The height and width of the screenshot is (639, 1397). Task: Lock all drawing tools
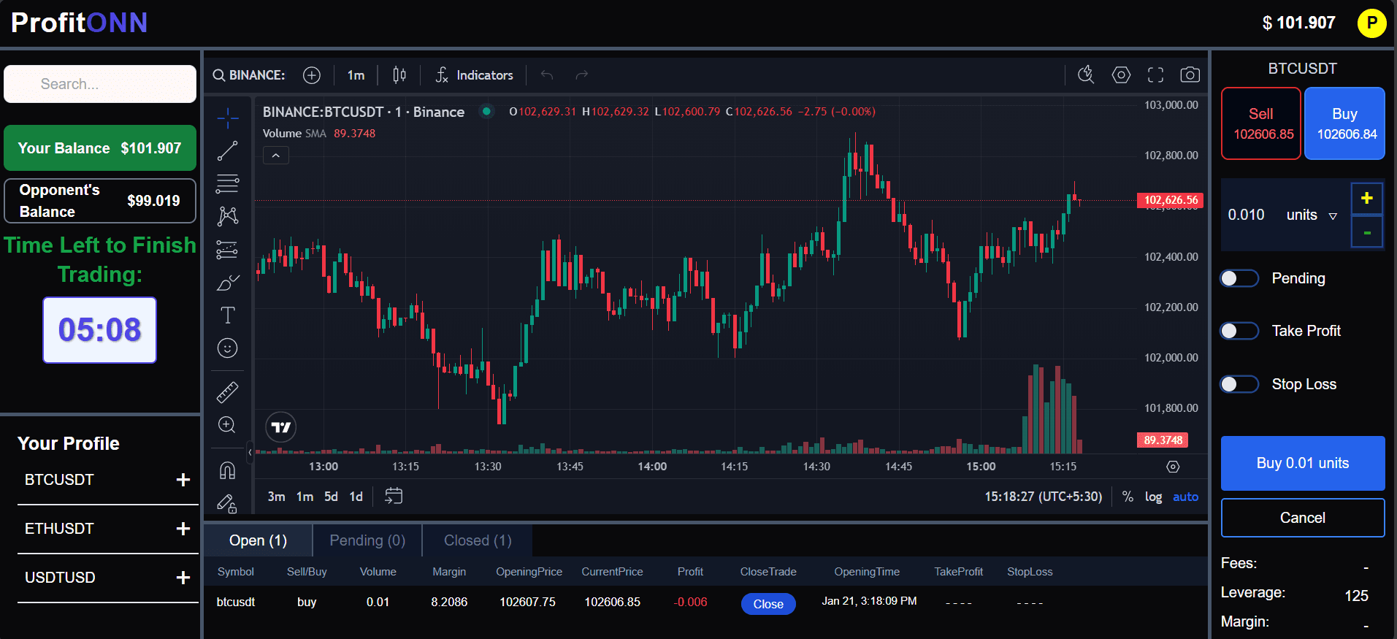pos(227,503)
